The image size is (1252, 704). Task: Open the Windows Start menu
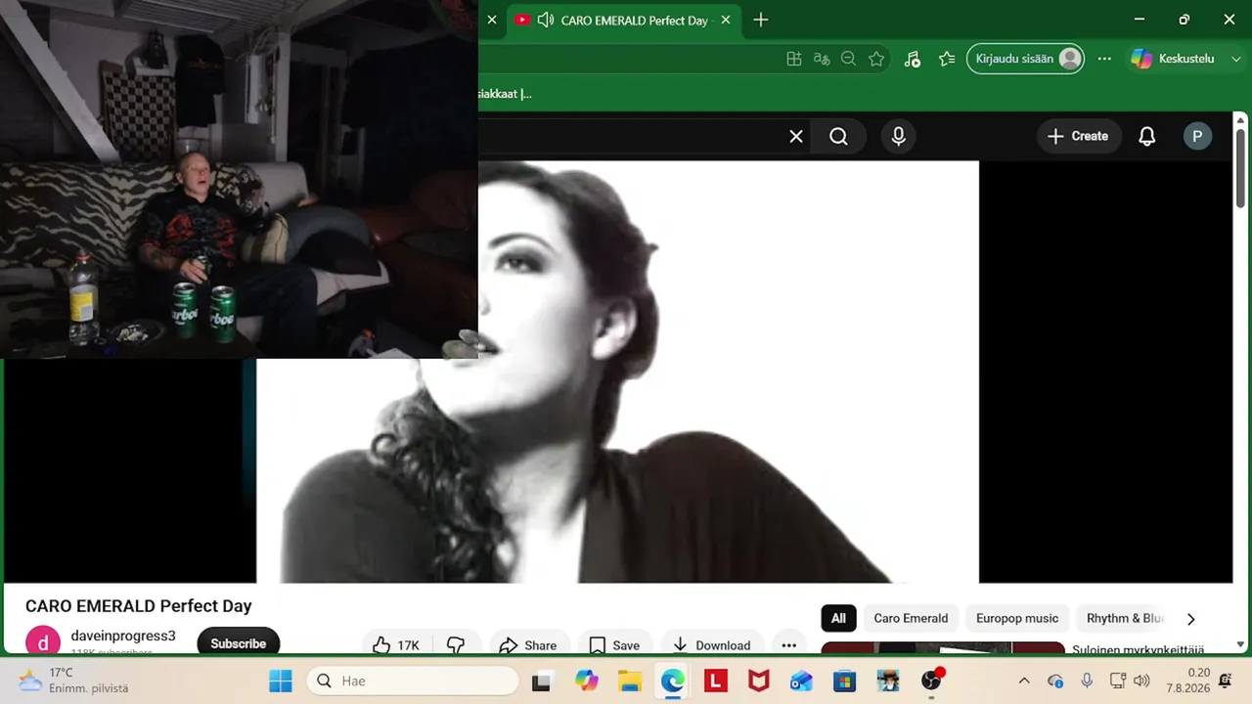(x=281, y=681)
